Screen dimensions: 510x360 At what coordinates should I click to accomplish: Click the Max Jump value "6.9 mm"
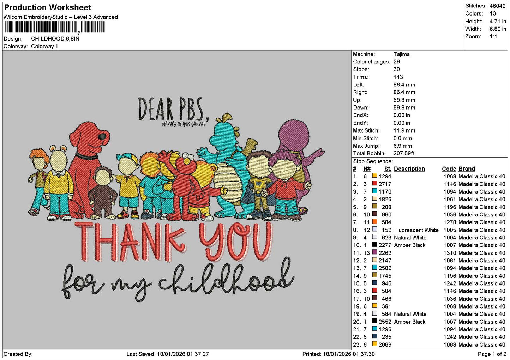click(x=403, y=146)
